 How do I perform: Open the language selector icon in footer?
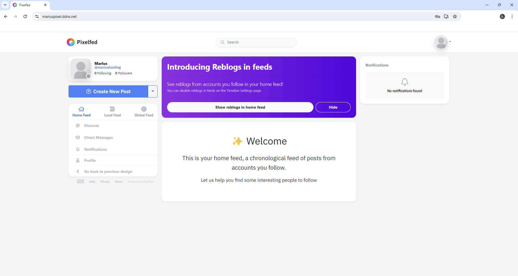tap(80, 181)
